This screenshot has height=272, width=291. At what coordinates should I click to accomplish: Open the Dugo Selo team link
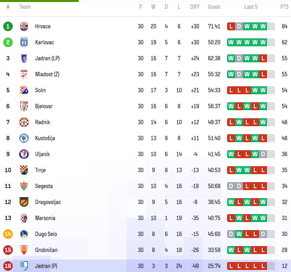(46, 234)
